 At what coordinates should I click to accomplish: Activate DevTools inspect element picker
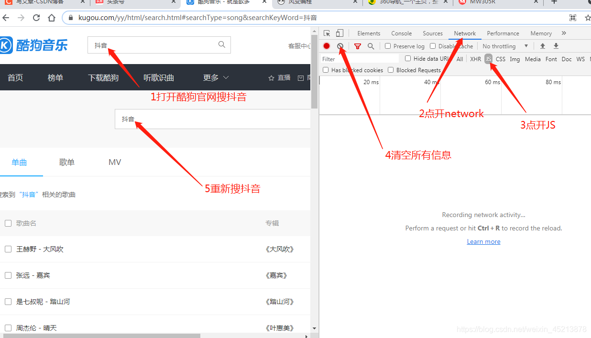(327, 33)
